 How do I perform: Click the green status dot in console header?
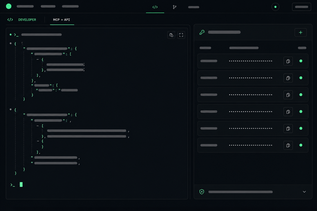[11, 35]
